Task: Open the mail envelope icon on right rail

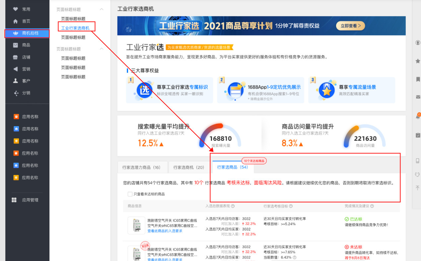Action: click(418, 97)
